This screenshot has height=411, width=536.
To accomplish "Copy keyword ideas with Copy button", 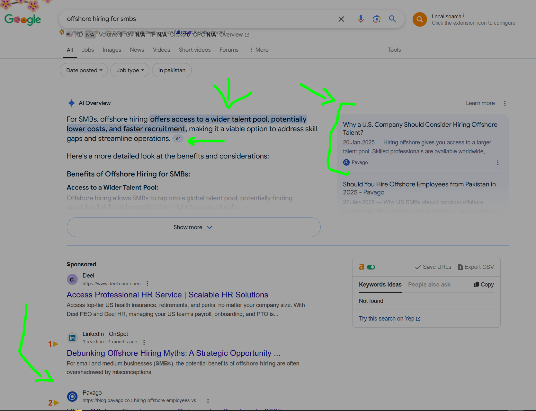I will (x=484, y=285).
